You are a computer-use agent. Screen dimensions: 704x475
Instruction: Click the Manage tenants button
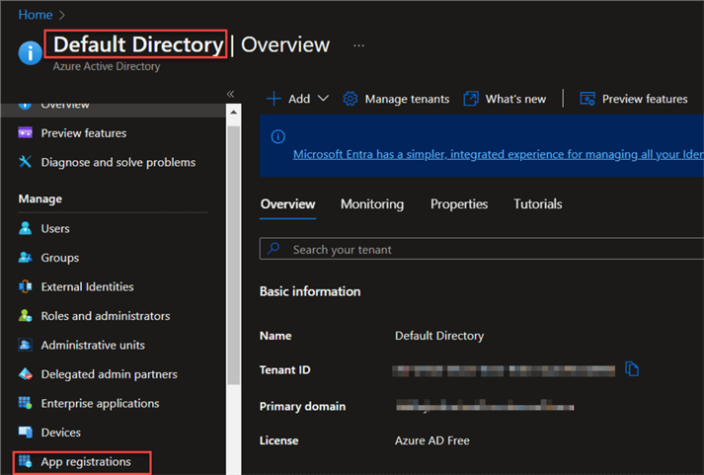click(x=396, y=99)
